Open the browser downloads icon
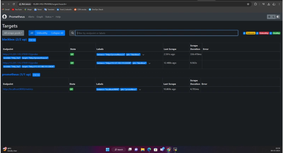283x153 pixels. [x=268, y=4]
